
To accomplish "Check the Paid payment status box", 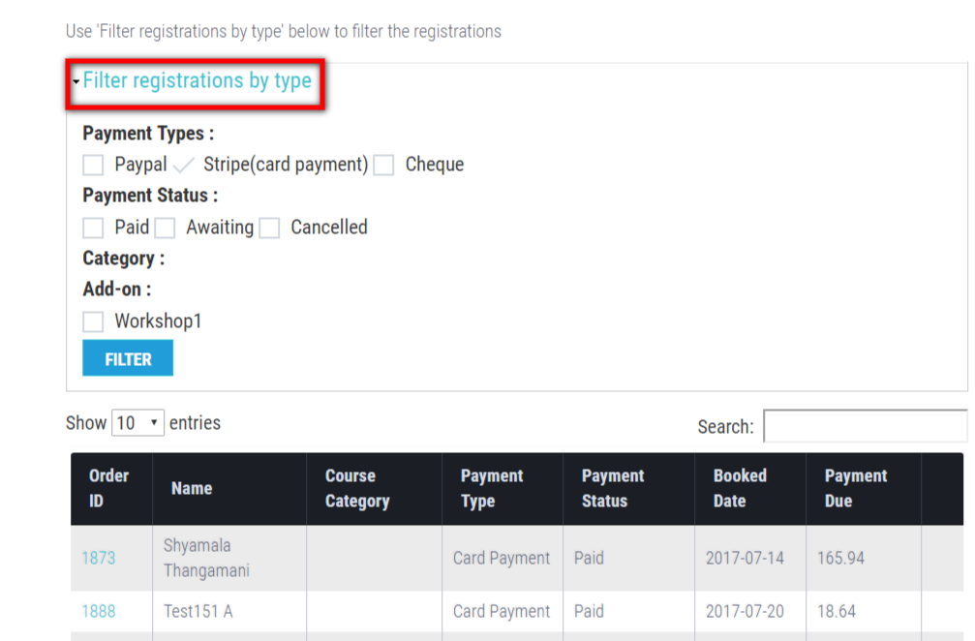I will [93, 229].
